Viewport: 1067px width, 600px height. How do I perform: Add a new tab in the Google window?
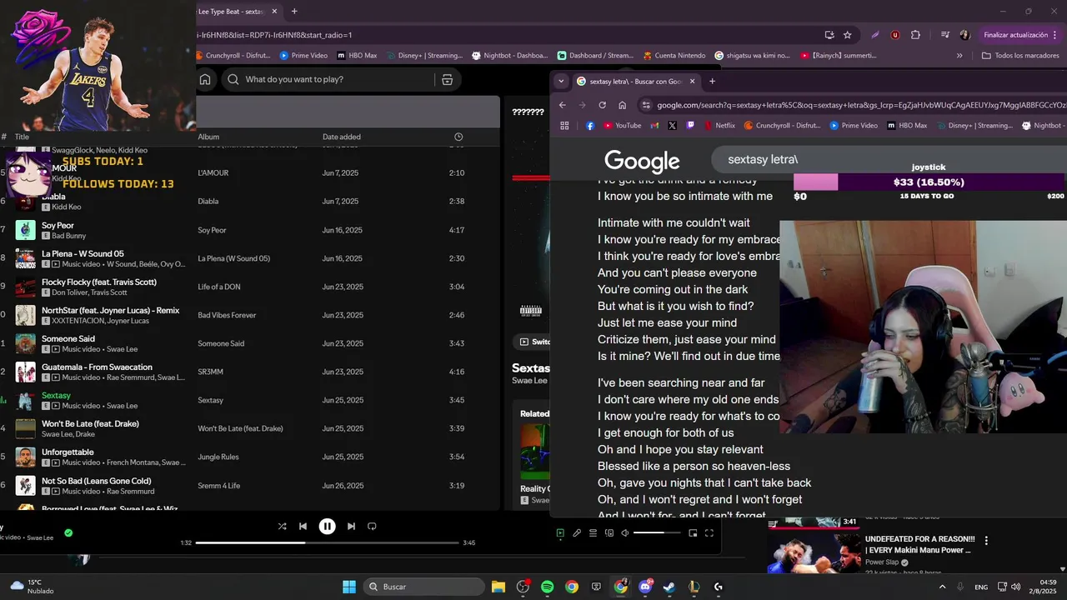pyautogui.click(x=712, y=81)
